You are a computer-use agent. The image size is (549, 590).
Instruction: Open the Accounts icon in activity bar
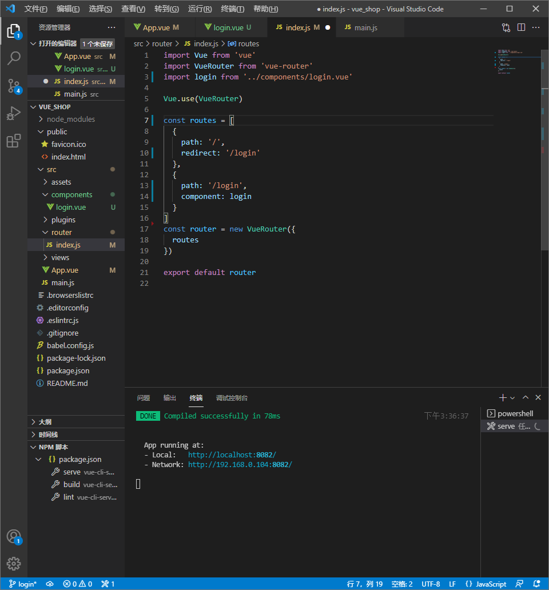click(x=14, y=537)
